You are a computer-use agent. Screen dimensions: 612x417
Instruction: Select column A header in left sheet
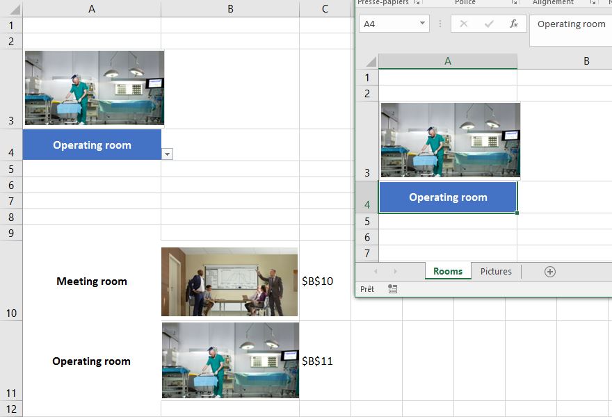tap(92, 8)
